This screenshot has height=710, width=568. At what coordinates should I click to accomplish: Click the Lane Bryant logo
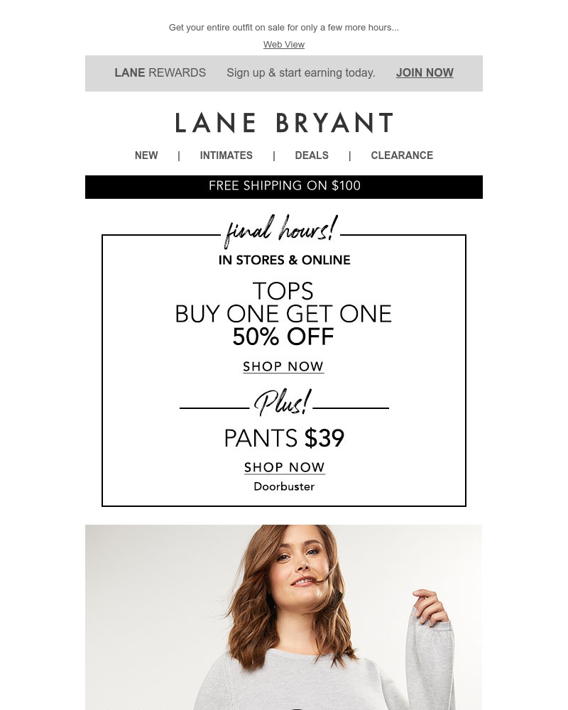pos(284,123)
